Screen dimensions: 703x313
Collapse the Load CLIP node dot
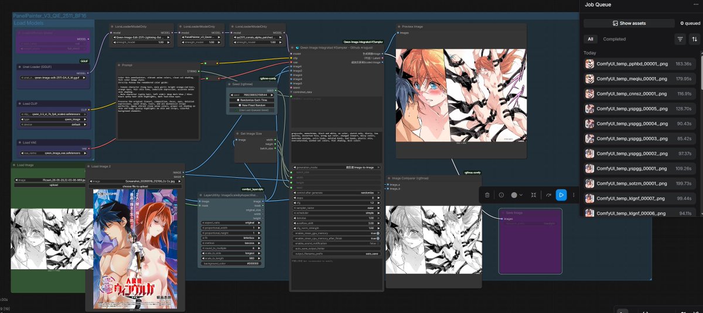[x=20, y=104]
